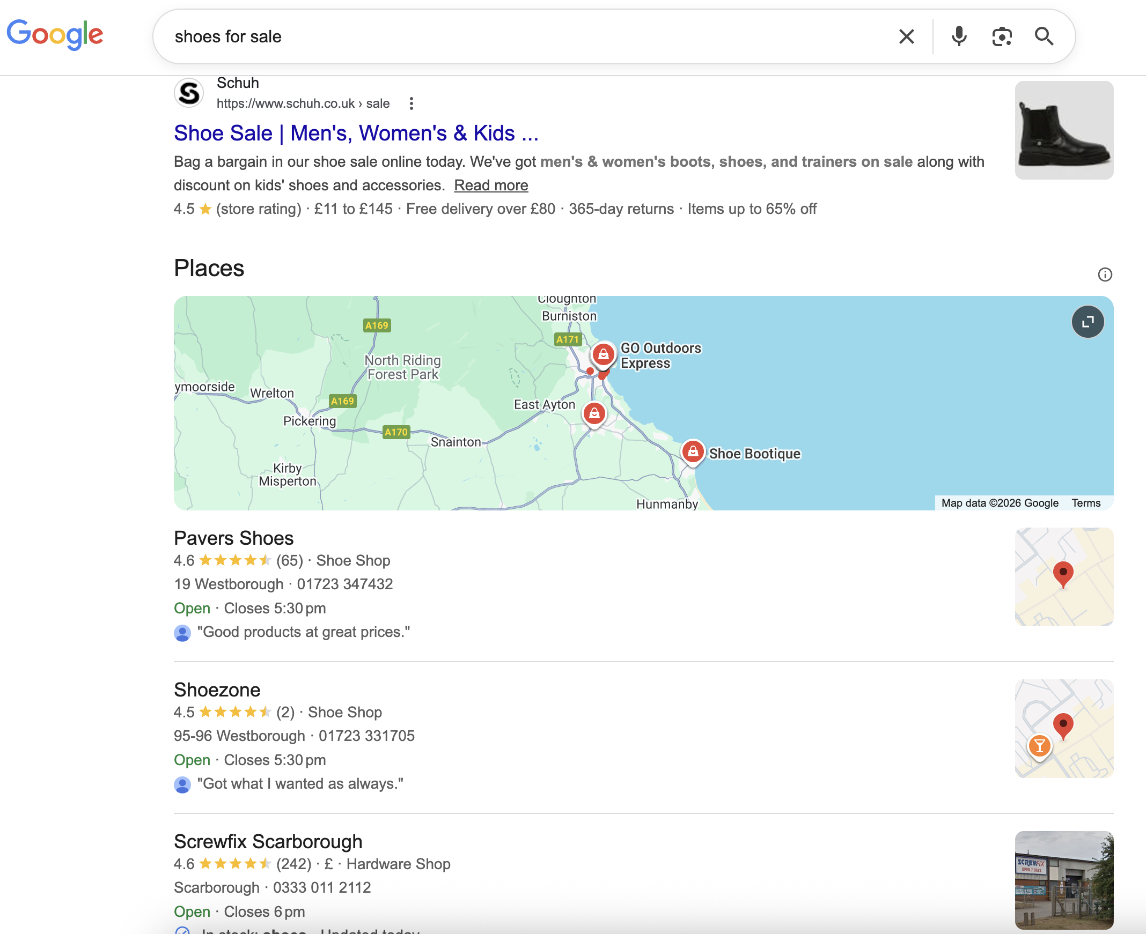
Task: Click in the shoes for sale search field
Action: pos(484,36)
